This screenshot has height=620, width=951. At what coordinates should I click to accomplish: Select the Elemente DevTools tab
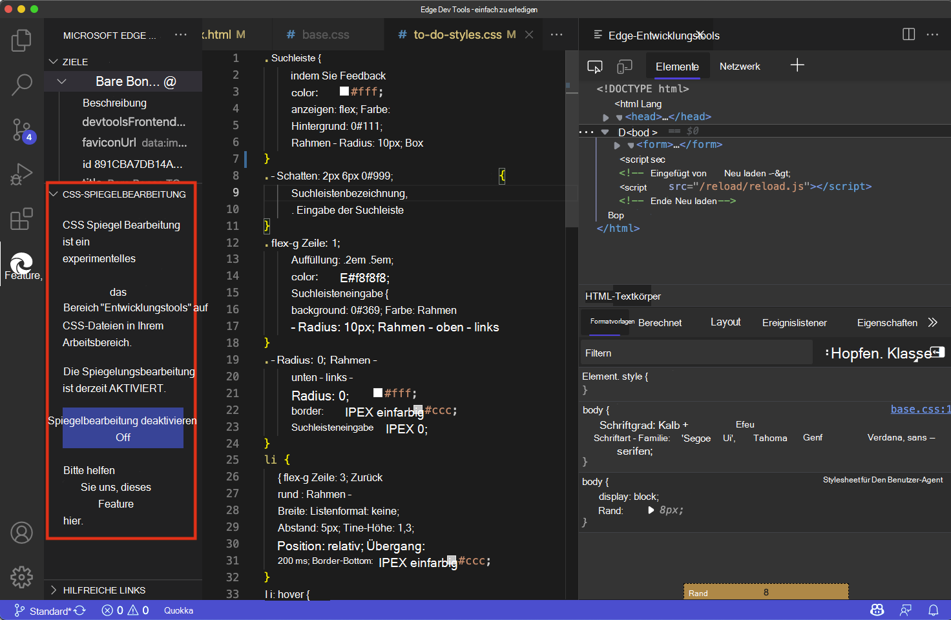(677, 67)
